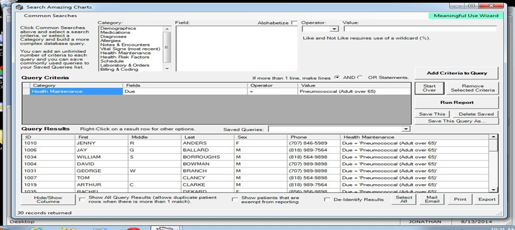Enable Show All Query Results checkbox
This screenshot has width=515, height=230.
(82, 200)
